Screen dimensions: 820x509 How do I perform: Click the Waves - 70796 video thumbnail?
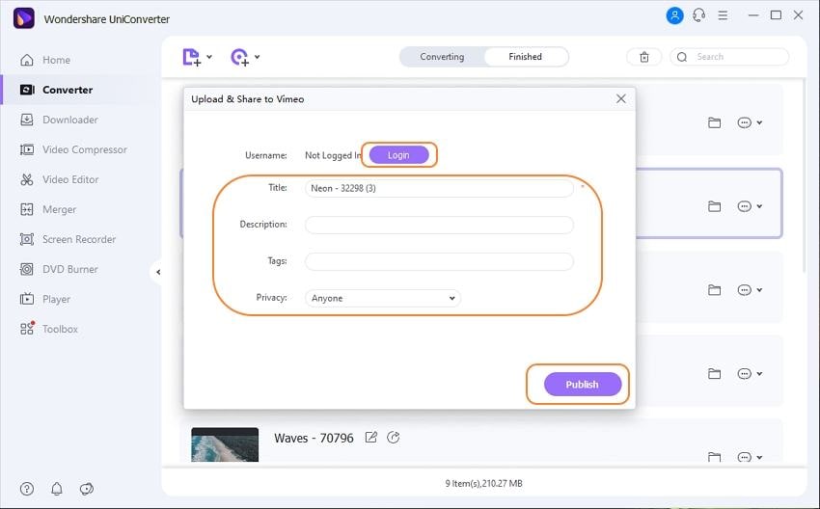[x=225, y=444]
